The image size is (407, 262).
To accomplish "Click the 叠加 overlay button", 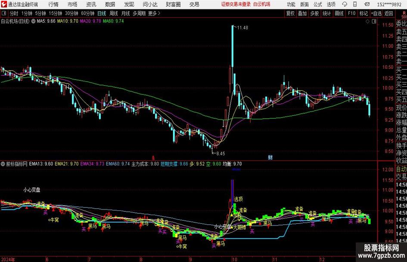I will point(302,13).
